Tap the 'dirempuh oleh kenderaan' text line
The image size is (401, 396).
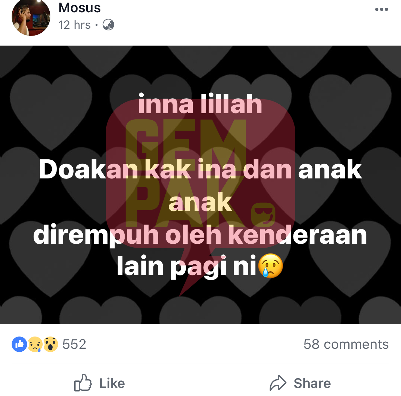pyautogui.click(x=200, y=235)
